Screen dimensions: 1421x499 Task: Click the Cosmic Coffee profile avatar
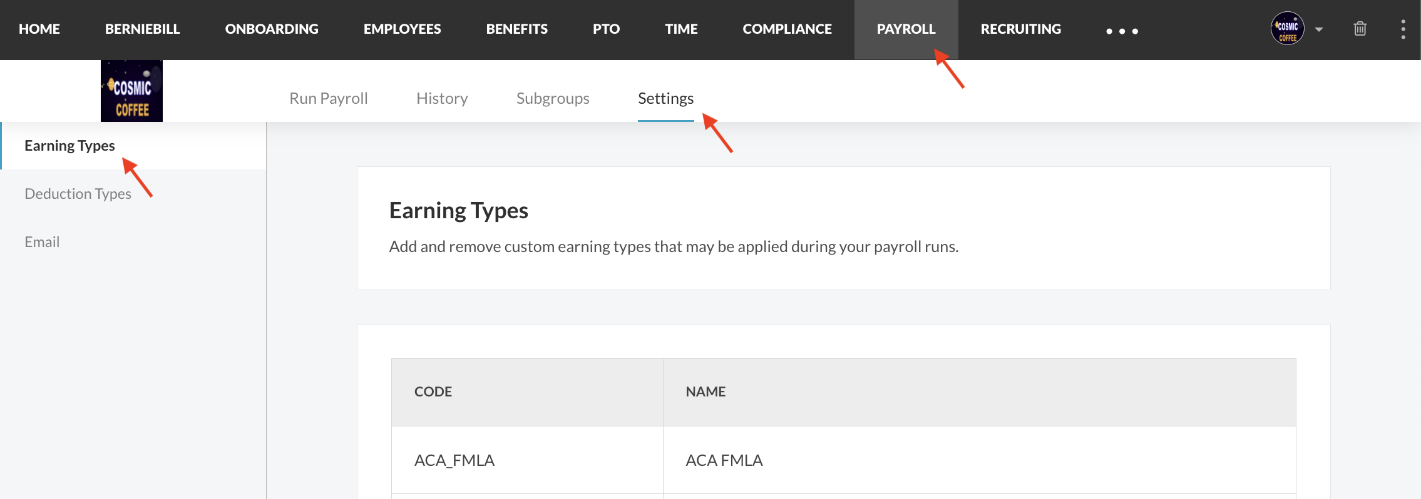tap(1287, 29)
